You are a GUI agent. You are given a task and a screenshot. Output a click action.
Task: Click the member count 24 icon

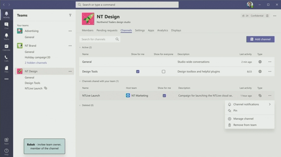[243, 16]
